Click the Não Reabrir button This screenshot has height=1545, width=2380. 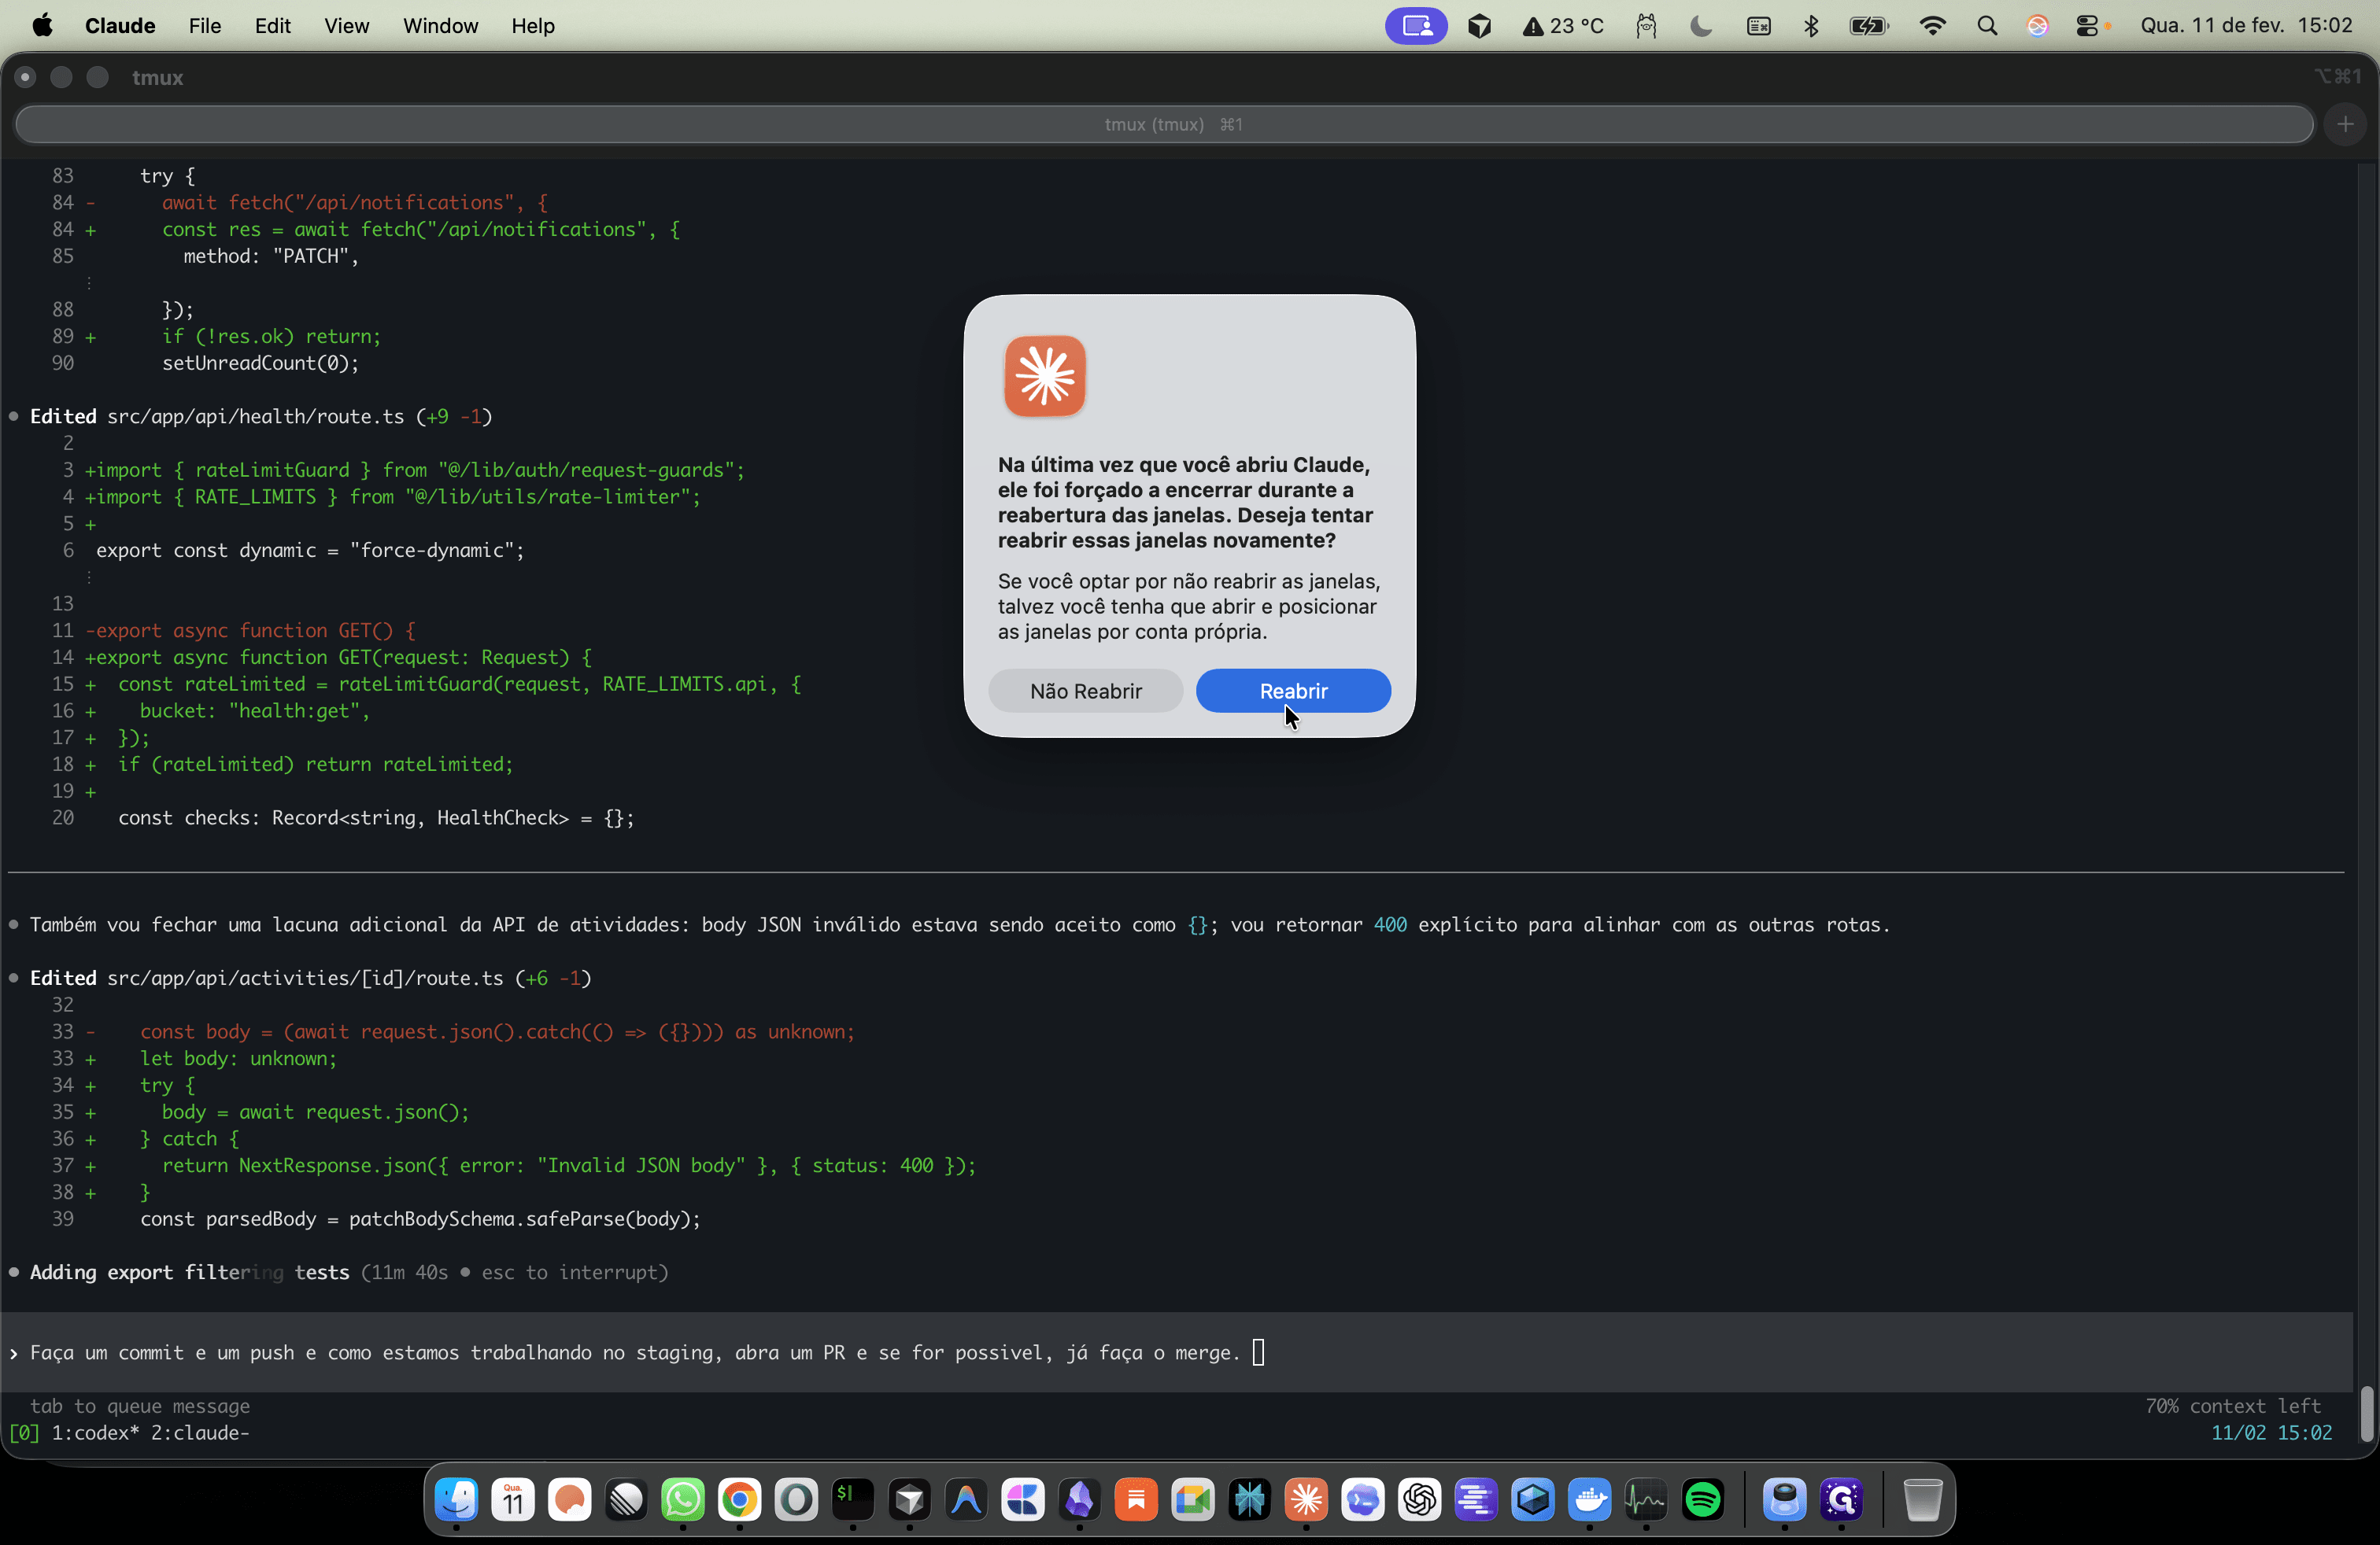1085,691
